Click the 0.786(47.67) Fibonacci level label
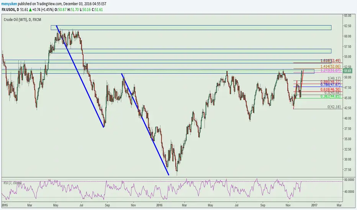The height and width of the screenshot is (210, 357). (x=330, y=85)
